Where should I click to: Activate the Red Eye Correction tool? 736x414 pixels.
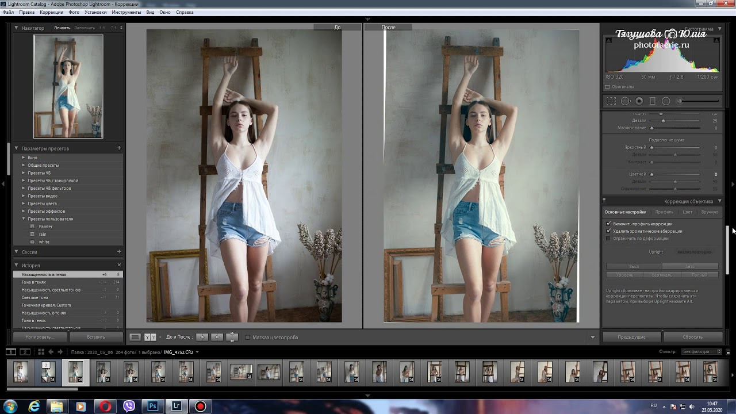click(639, 101)
